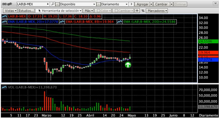The width and height of the screenshot is (219, 118).
Task: Open the arrow next to top Cambiar
Action: [172, 4]
